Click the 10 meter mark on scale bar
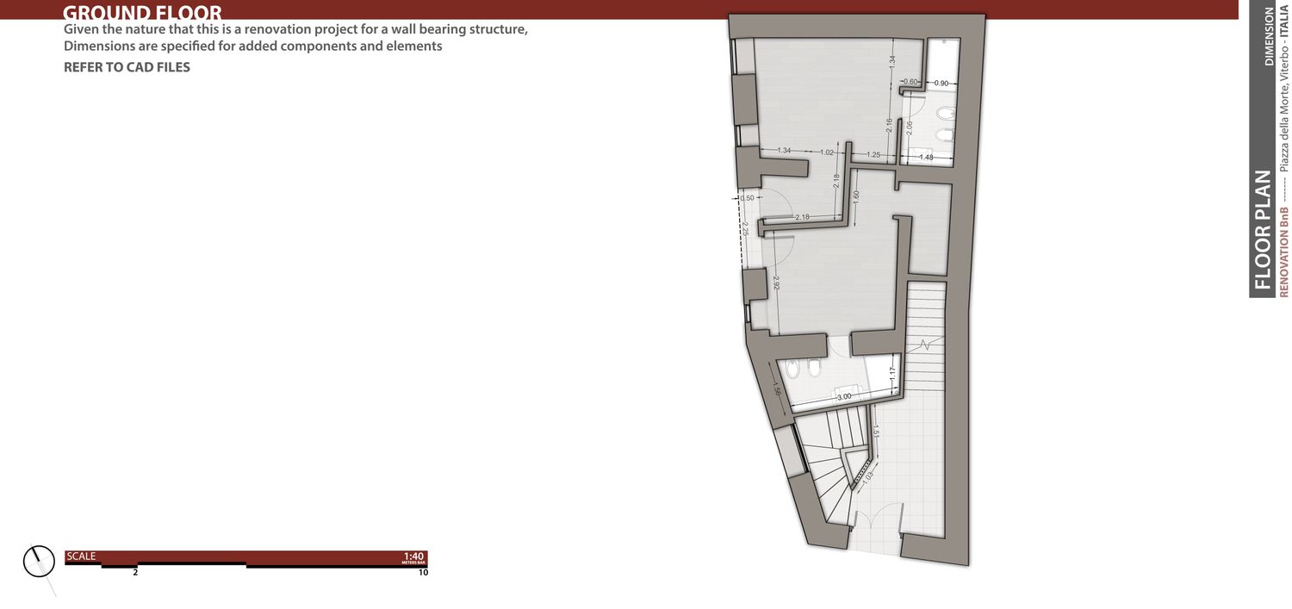 pos(422,572)
